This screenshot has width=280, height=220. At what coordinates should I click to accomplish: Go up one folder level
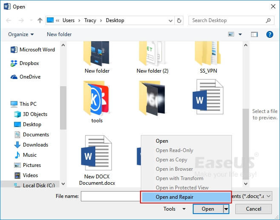(40, 20)
